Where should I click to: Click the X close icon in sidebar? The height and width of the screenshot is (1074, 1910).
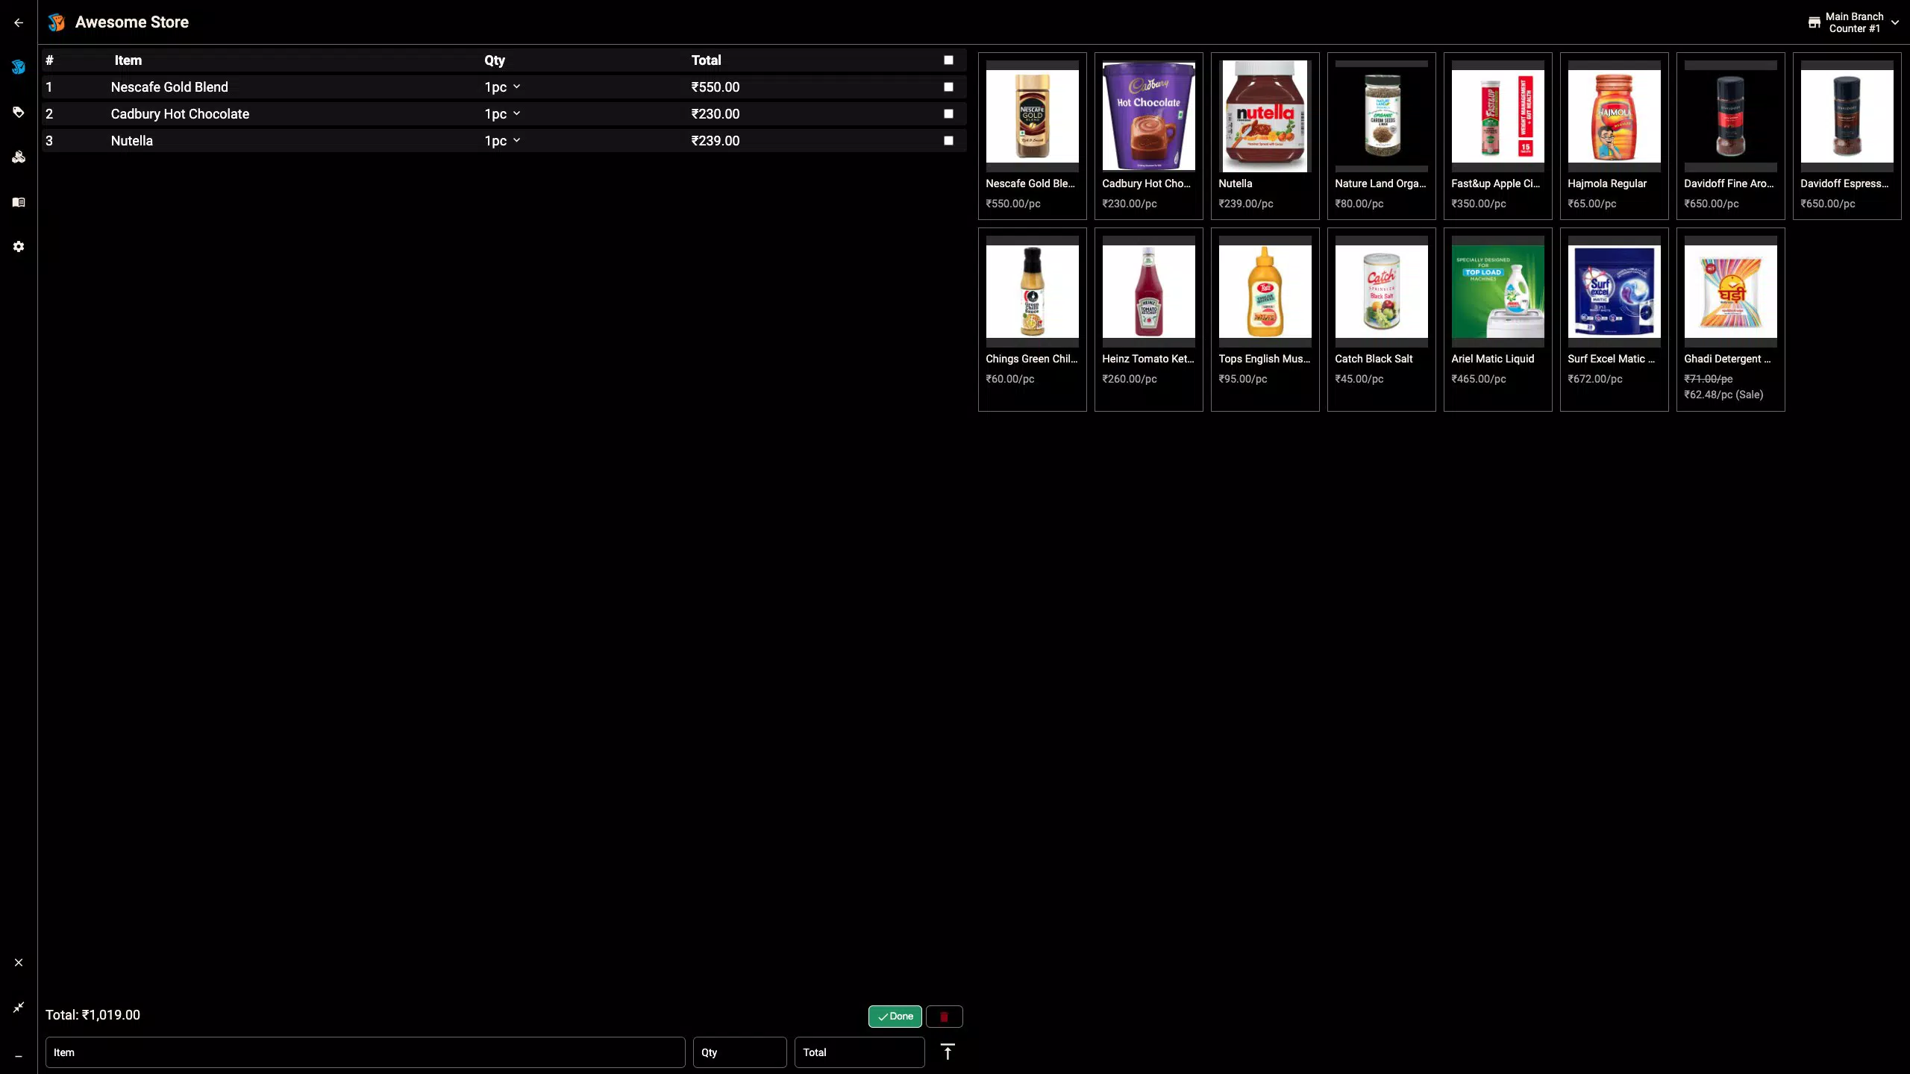click(19, 962)
